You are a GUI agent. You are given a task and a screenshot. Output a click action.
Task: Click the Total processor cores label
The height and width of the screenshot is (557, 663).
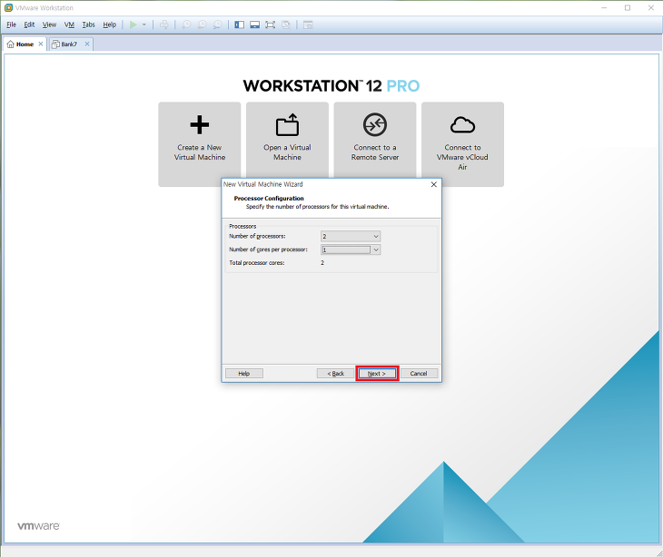(x=257, y=263)
